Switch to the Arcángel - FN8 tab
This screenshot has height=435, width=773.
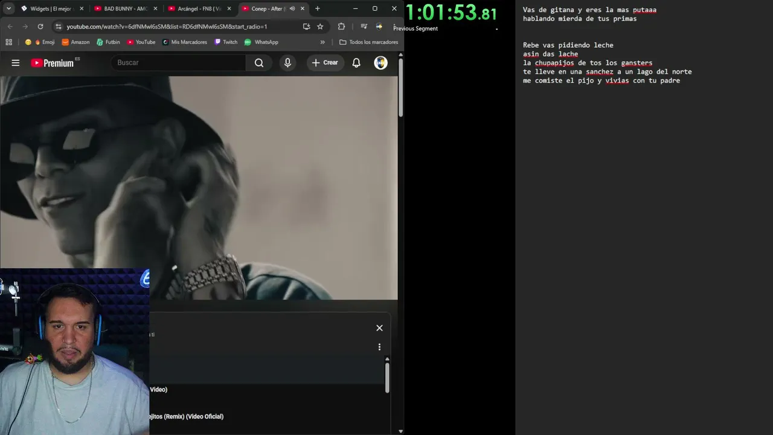pyautogui.click(x=199, y=8)
